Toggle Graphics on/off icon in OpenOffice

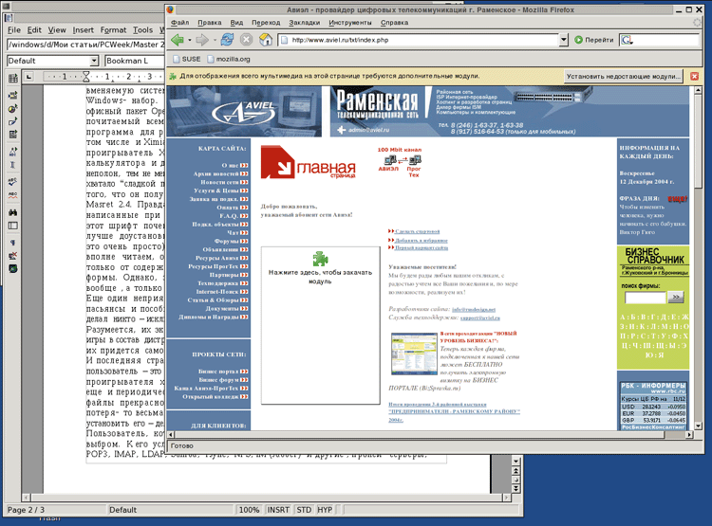pos(13,256)
